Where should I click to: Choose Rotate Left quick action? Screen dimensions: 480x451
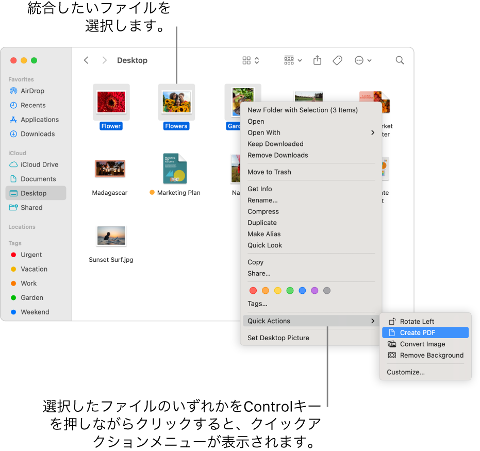(x=425, y=322)
